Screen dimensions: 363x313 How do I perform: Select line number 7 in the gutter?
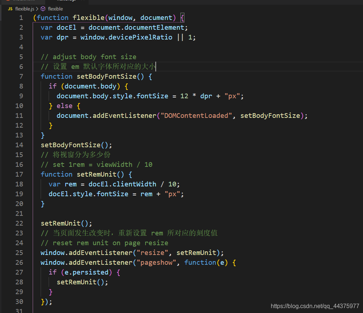coord(21,77)
